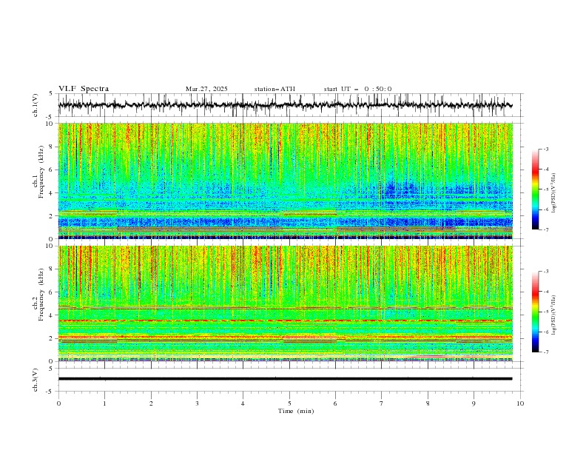Click the "ch.3(V)" waveform axis label
Viewport: 586px width, 453px height.
point(36,380)
